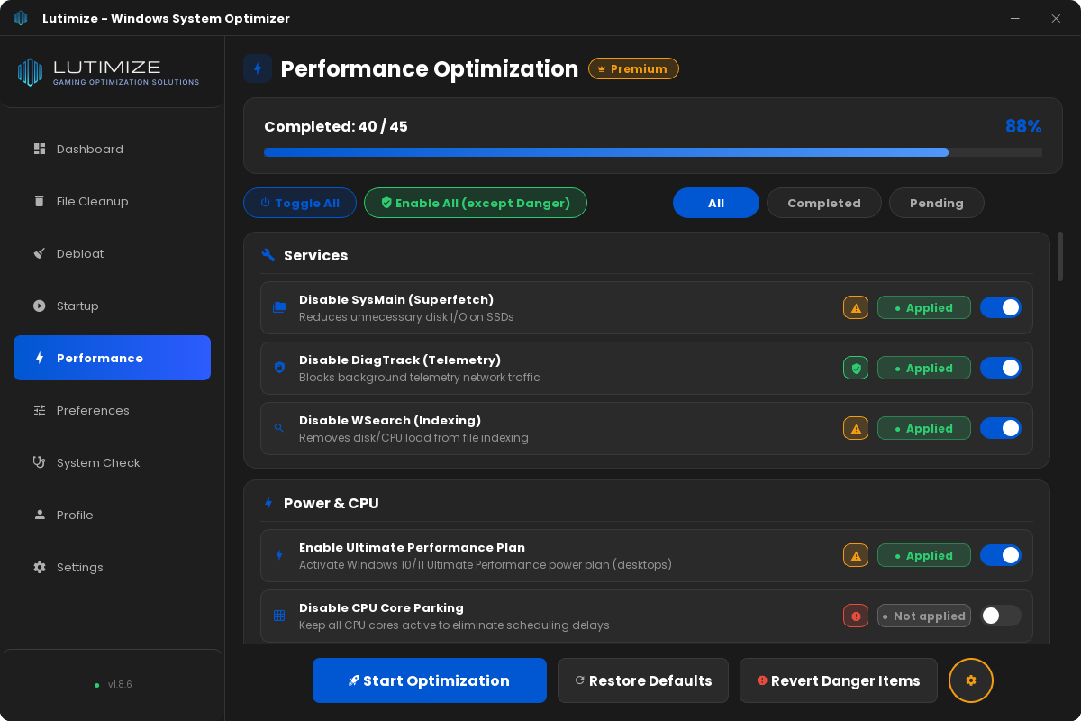Enable the Disable CPU Core Parking toggle
The width and height of the screenshot is (1081, 721).
click(1001, 616)
